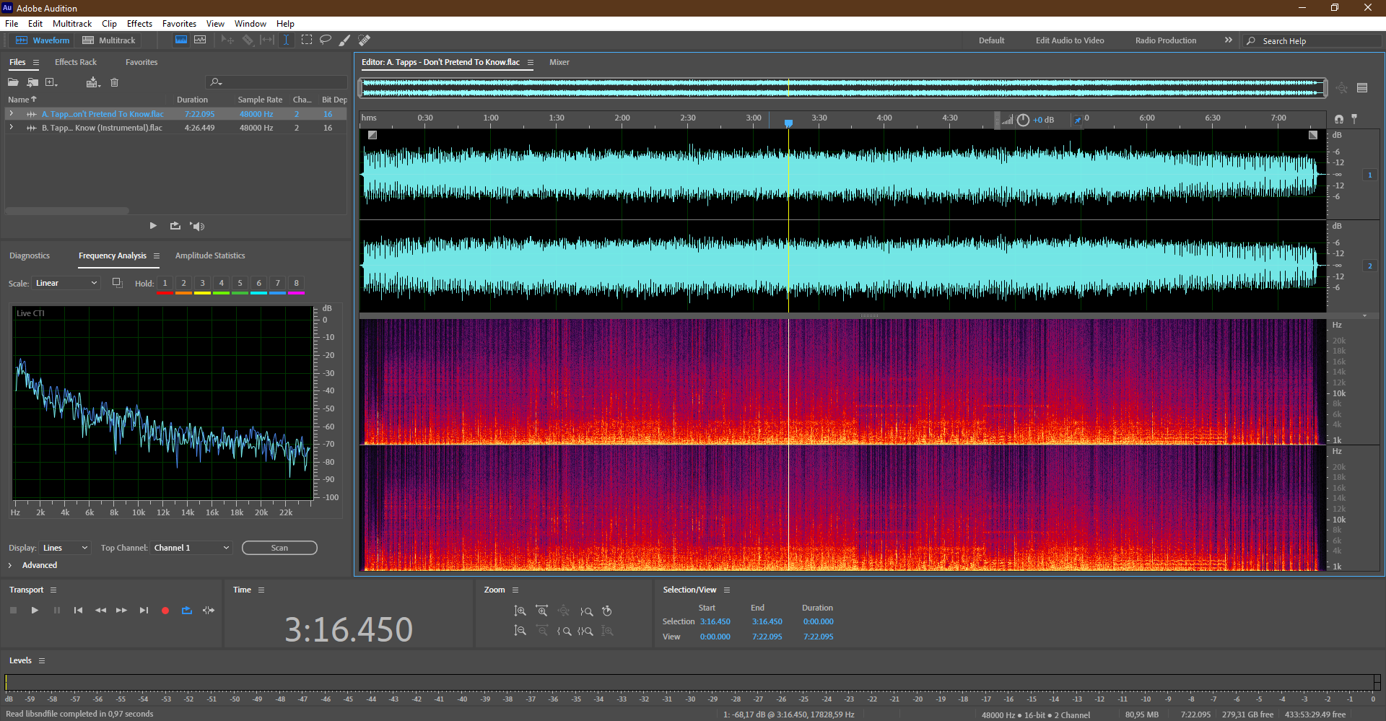Open the Files panel menu icon
1386x721 pixels.
[x=36, y=62]
